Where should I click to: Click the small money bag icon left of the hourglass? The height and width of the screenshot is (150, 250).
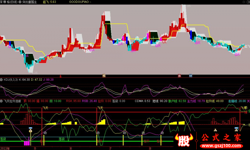coord(215,129)
